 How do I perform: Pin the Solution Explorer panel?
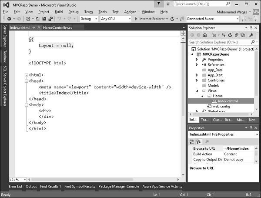click(251, 28)
